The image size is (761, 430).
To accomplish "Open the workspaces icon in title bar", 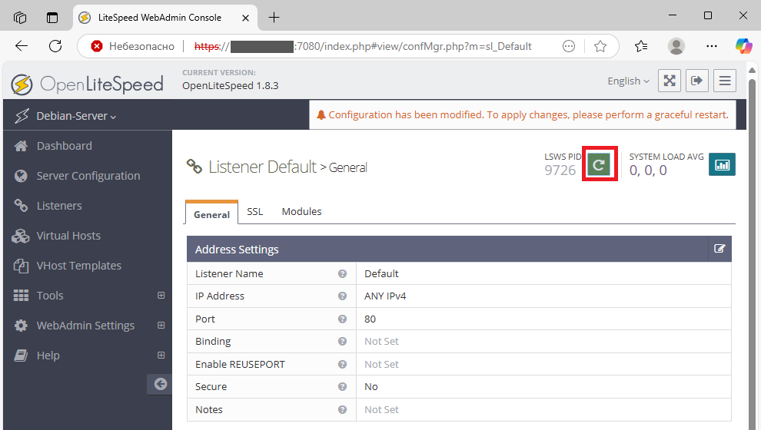I will (20, 18).
